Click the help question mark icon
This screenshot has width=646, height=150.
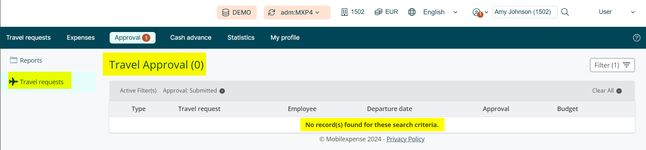click(x=637, y=38)
